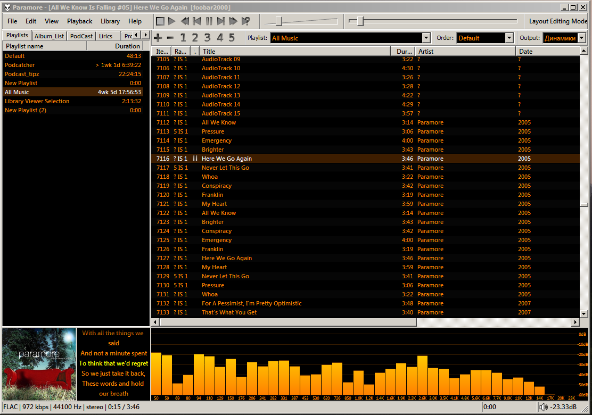The height and width of the screenshot is (415, 592).
Task: Click the number 3 toolbar button
Action: [207, 38]
